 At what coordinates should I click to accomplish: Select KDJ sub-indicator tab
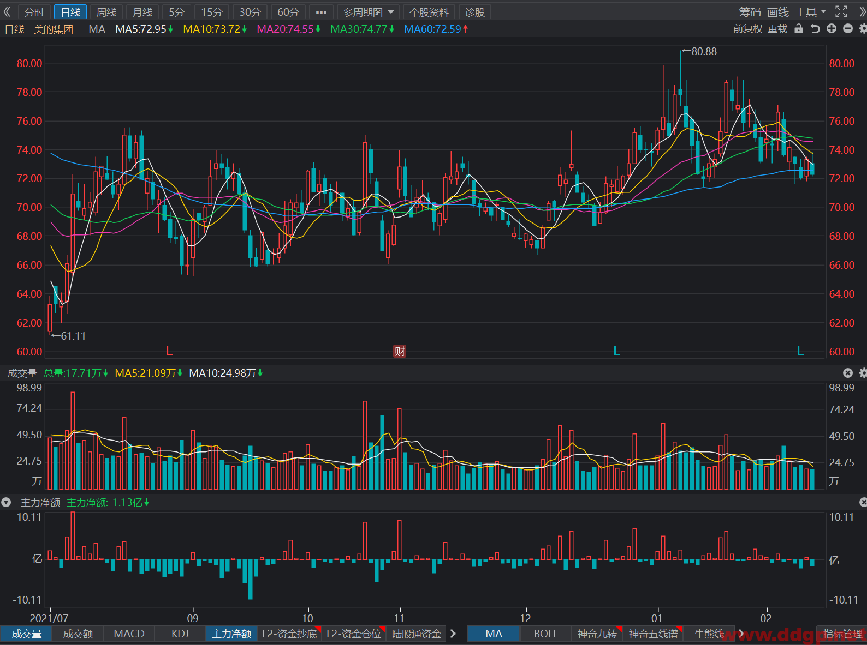coord(180,634)
